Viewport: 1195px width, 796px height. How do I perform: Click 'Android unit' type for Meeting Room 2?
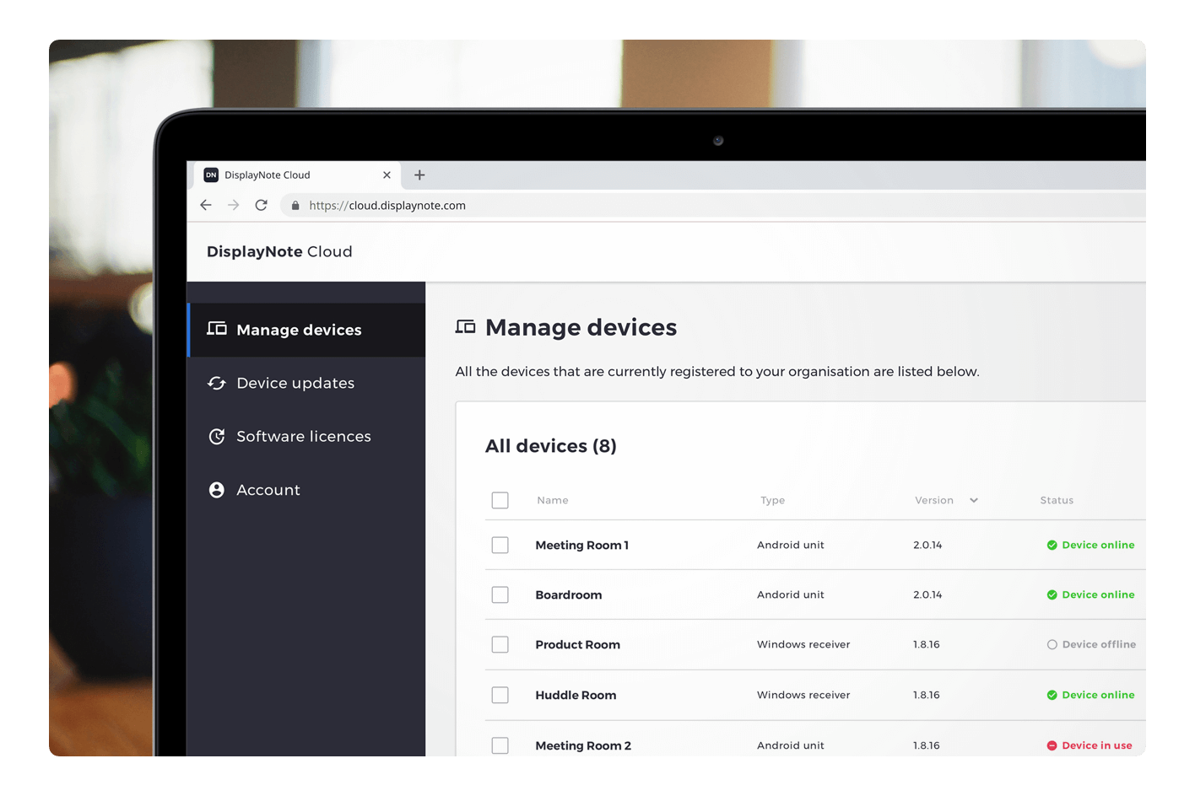point(791,745)
